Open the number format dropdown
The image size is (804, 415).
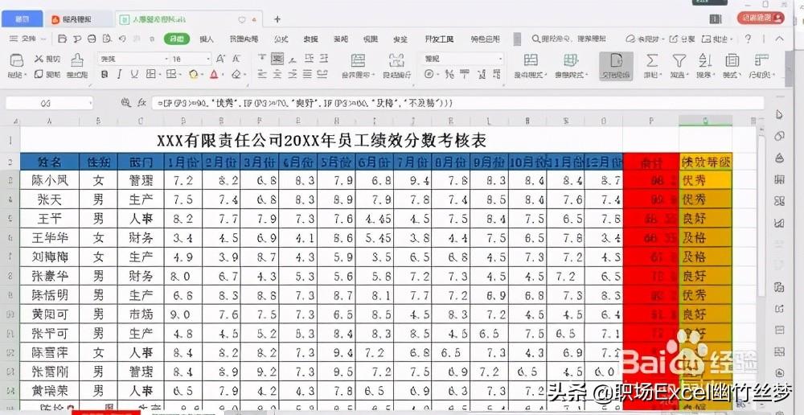pos(500,60)
